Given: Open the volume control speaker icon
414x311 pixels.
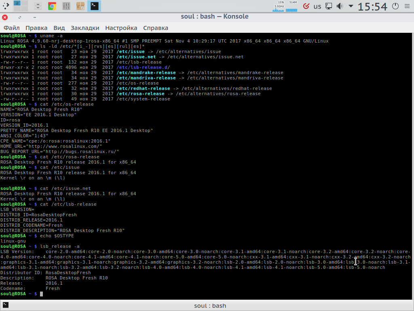Looking at the screenshot, I should point(340,6).
